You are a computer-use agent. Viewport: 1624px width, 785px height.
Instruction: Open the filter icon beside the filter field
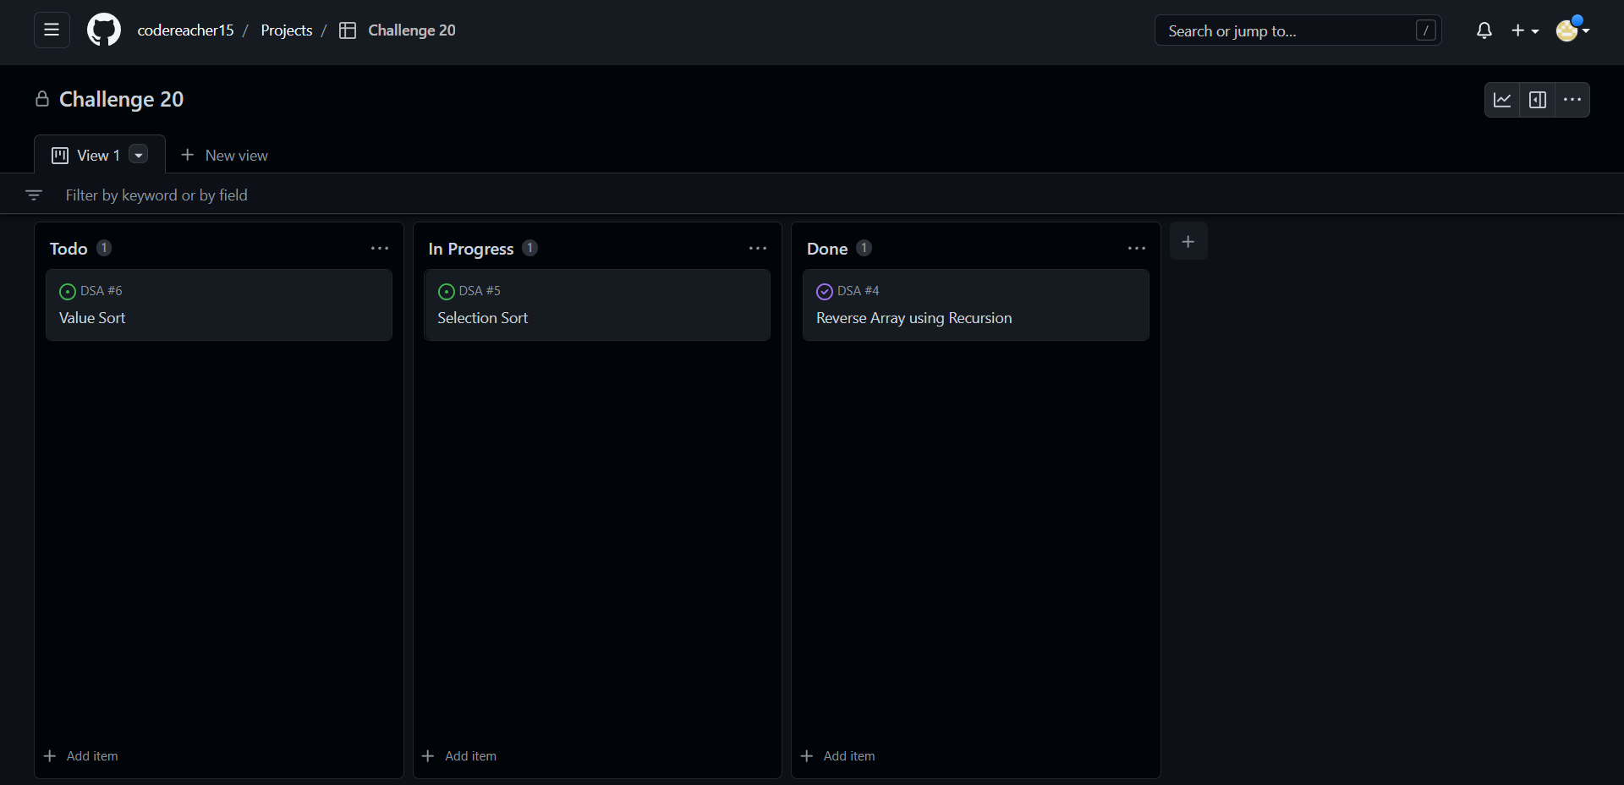tap(34, 194)
